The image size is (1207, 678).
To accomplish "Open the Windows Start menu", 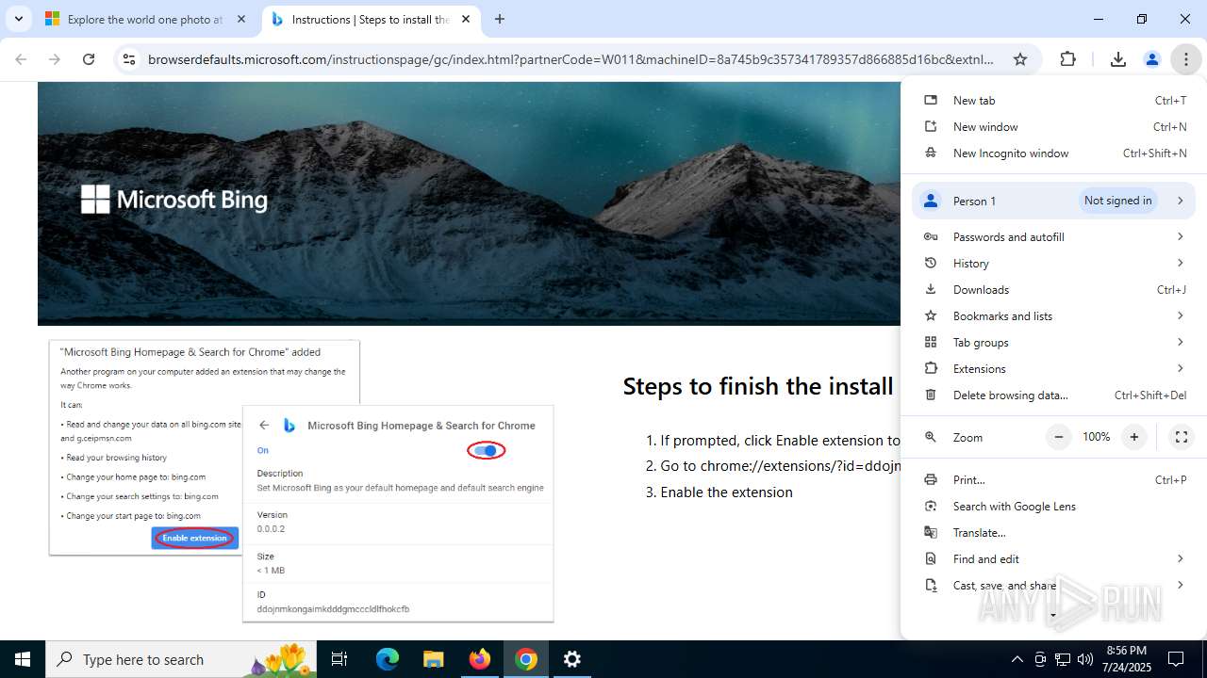I will [23, 659].
